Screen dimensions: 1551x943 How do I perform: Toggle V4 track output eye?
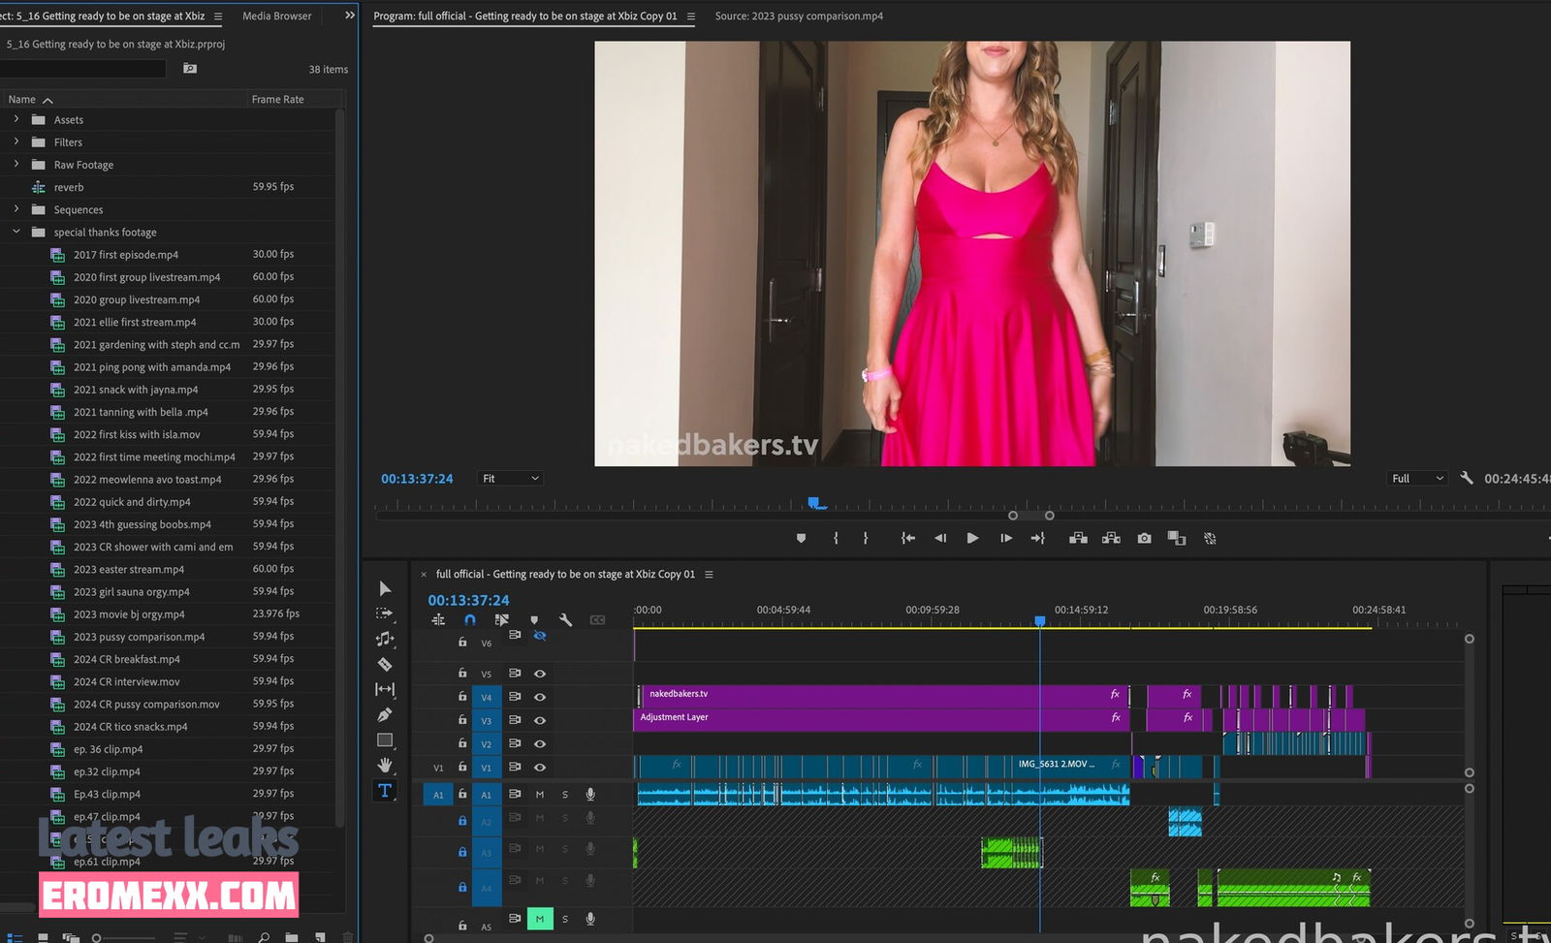(x=540, y=697)
